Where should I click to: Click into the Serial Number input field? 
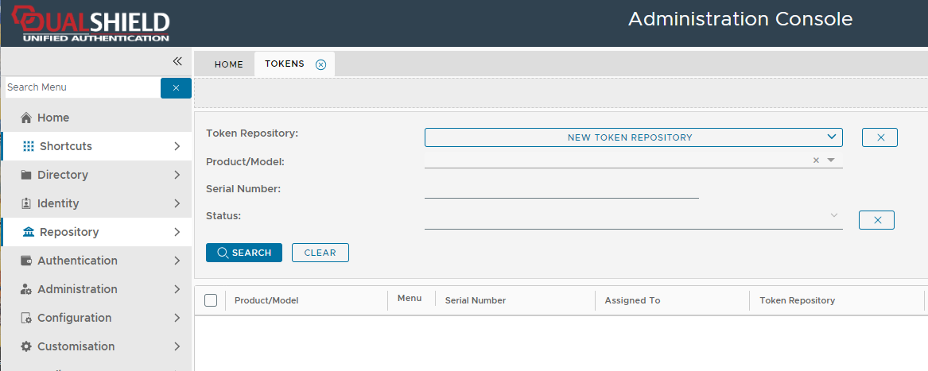[561, 189]
